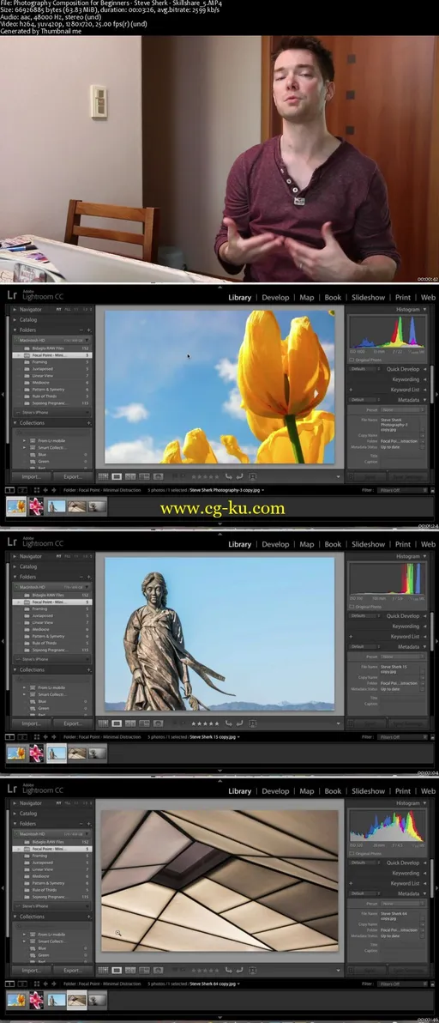This screenshot has width=439, height=1023.
Task: Select Grid view icon in ceiling frame toolbar
Action: pos(103,970)
